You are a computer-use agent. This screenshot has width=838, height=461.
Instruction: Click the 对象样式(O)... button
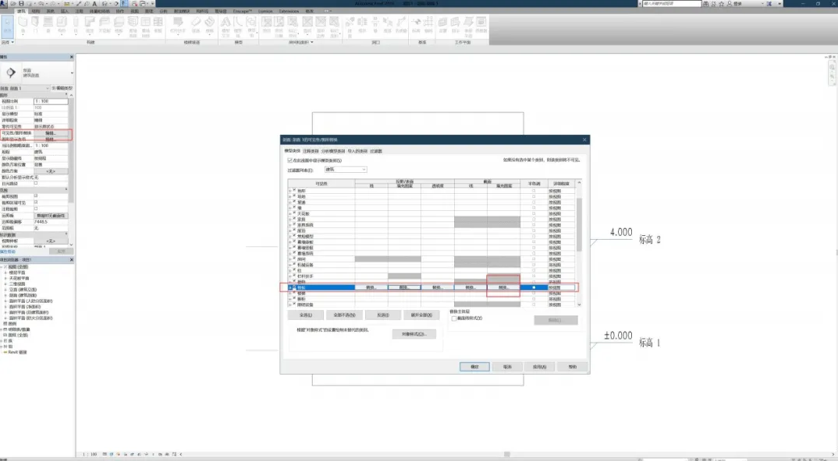click(x=414, y=335)
